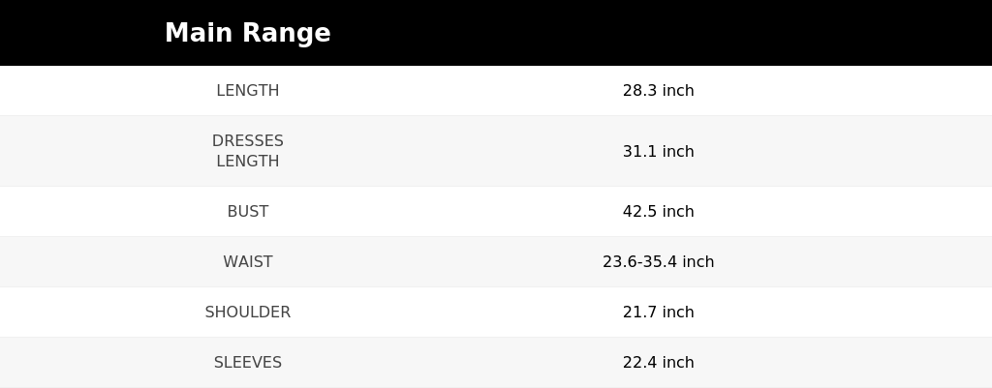
Task: Click the 23.6-35.4 inch waist value
Action: point(658,261)
